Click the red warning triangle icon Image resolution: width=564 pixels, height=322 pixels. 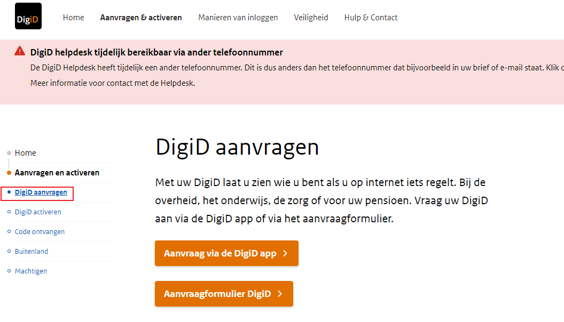pyautogui.click(x=20, y=51)
